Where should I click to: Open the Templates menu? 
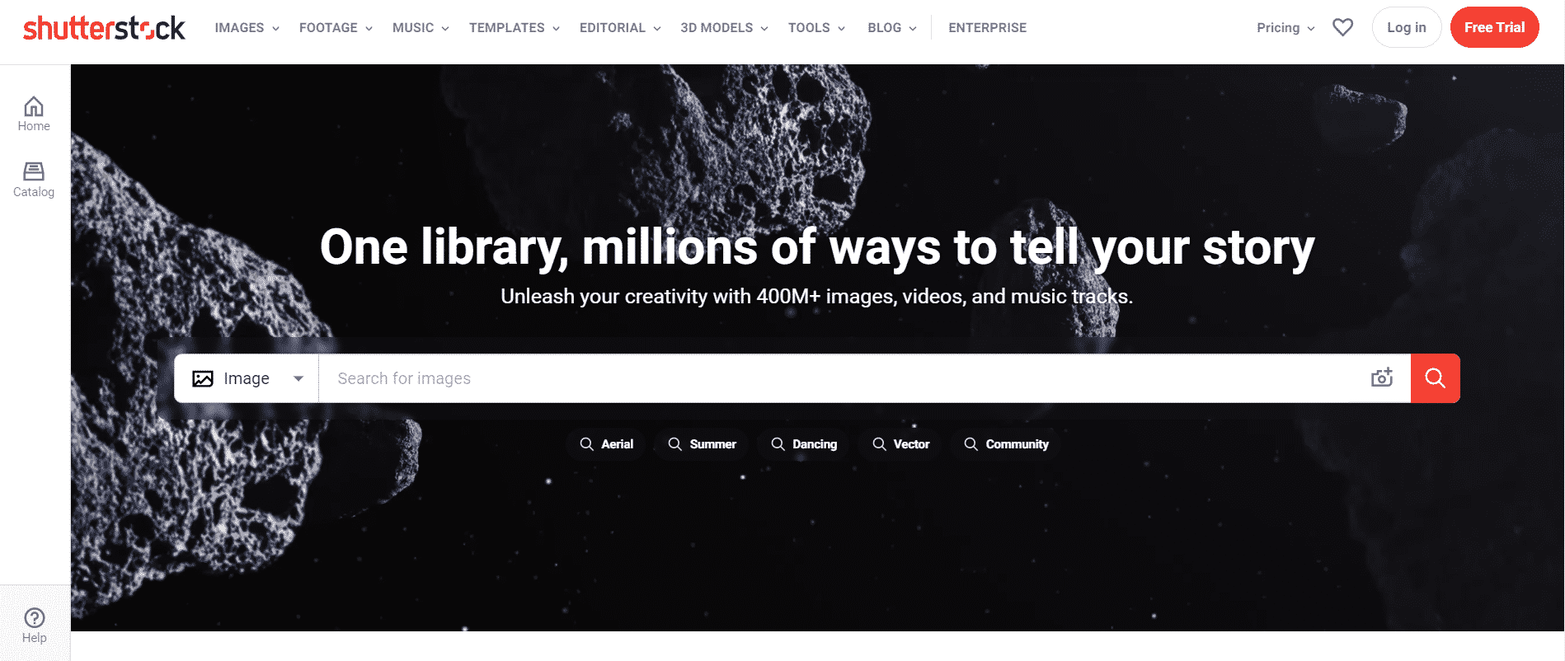(x=515, y=28)
